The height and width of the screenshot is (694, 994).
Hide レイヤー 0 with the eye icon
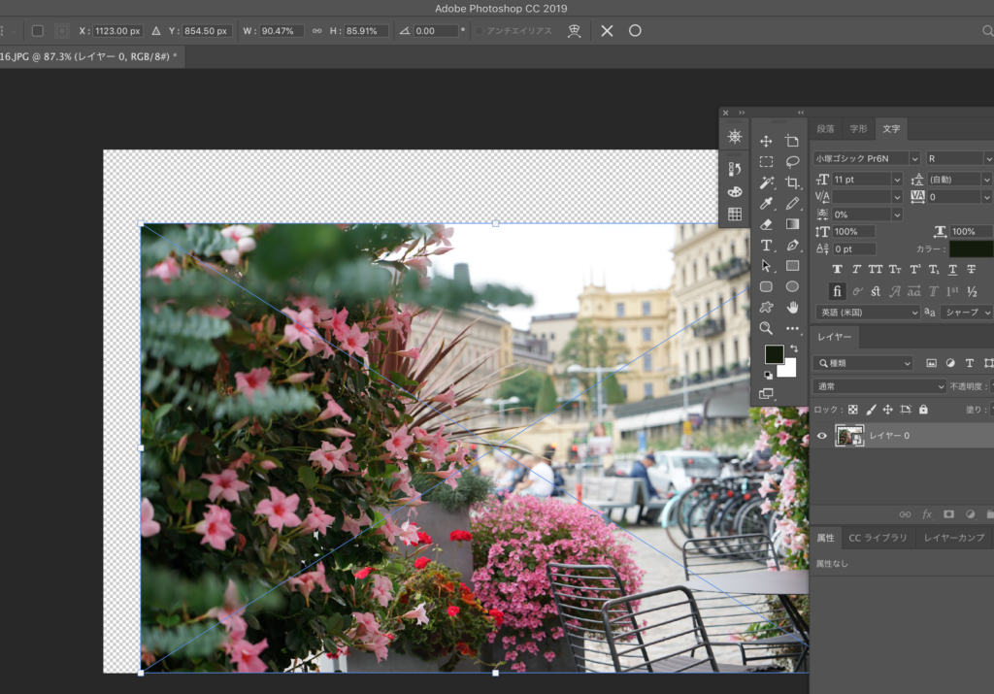click(x=822, y=436)
